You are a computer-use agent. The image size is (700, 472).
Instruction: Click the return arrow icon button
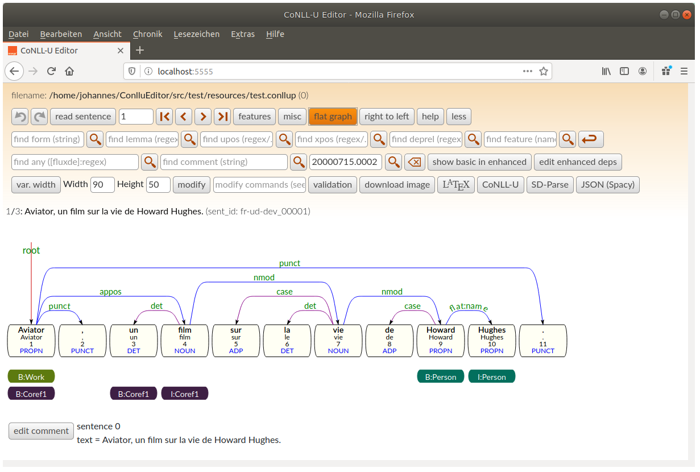[x=591, y=139]
